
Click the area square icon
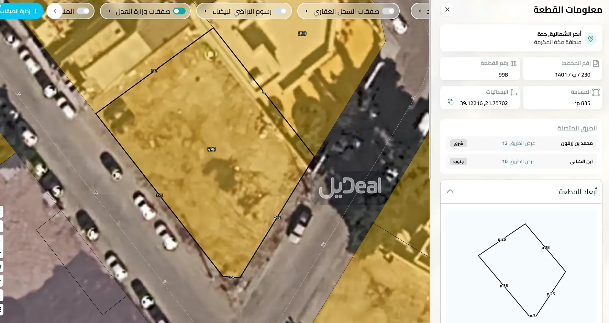coord(596,92)
